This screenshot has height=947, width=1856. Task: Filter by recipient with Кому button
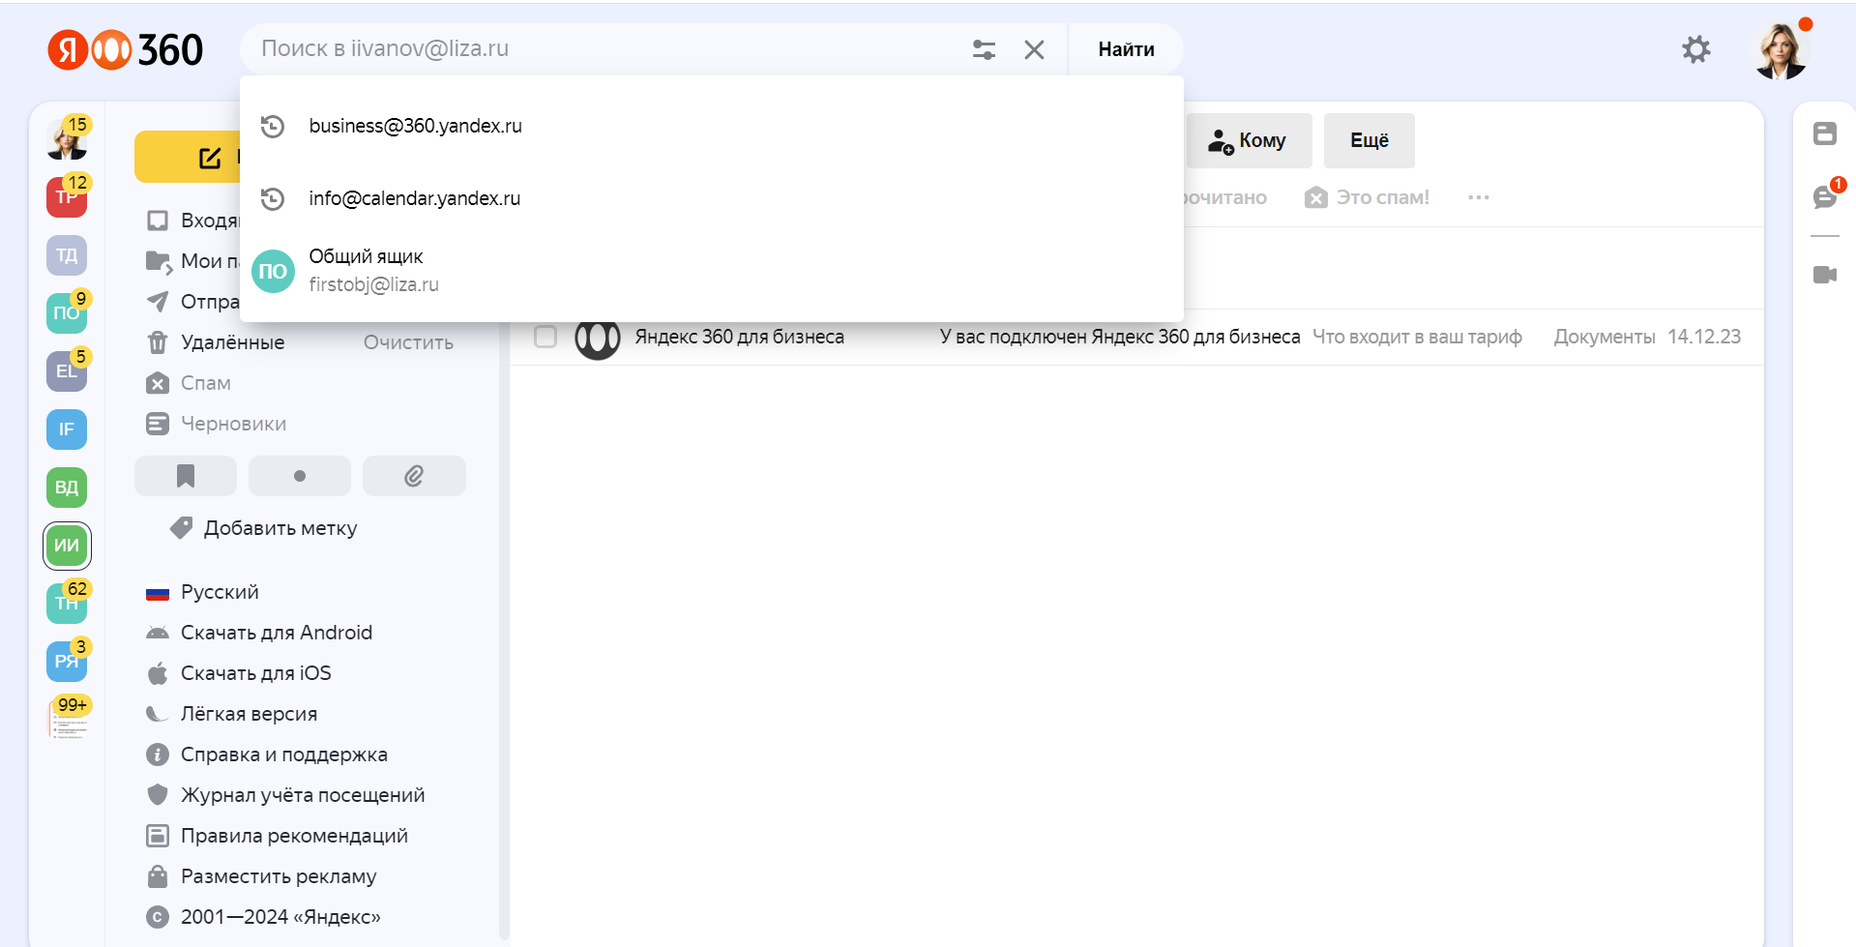tap(1248, 141)
